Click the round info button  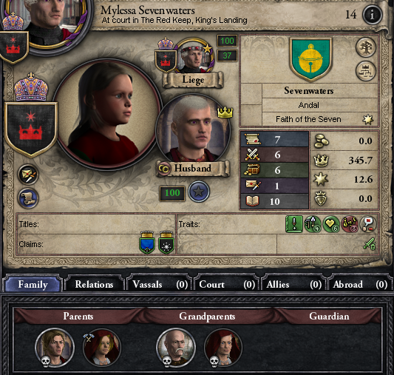[x=372, y=15]
